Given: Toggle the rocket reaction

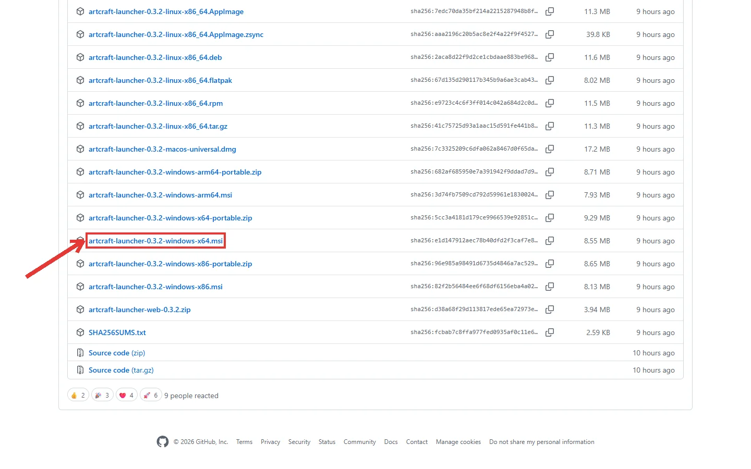Looking at the screenshot, I should [x=151, y=396].
